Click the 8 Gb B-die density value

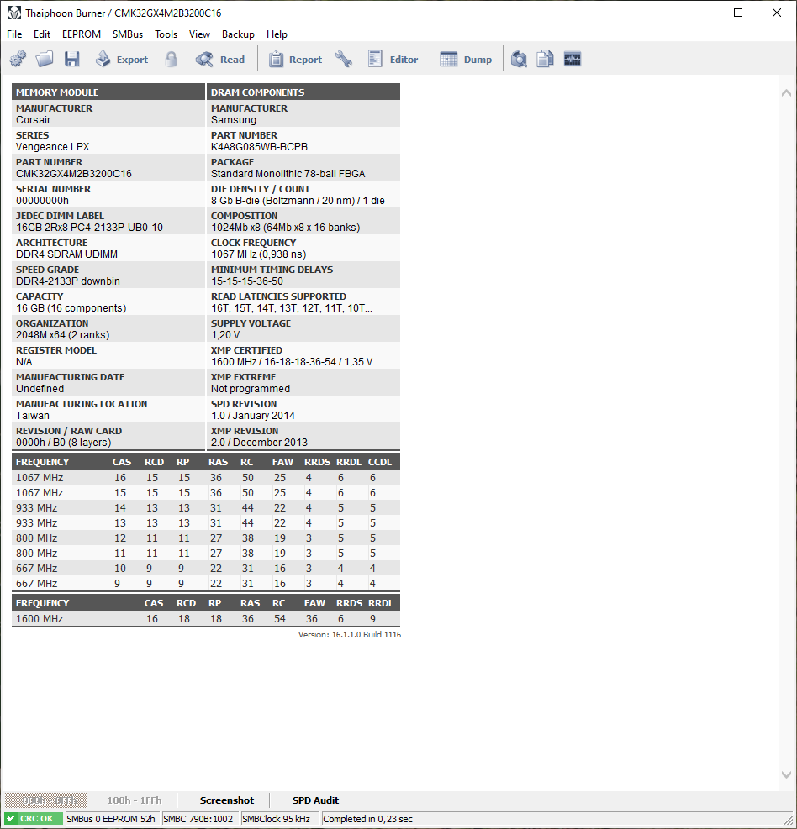tap(298, 201)
